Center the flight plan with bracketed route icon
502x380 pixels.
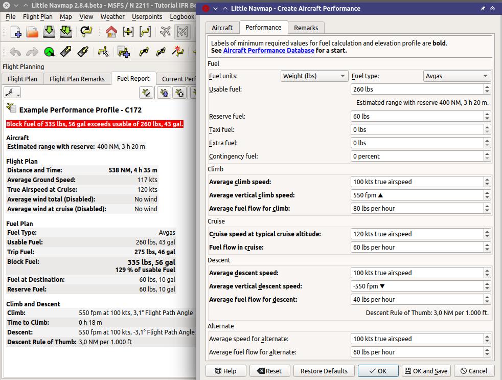point(145,32)
